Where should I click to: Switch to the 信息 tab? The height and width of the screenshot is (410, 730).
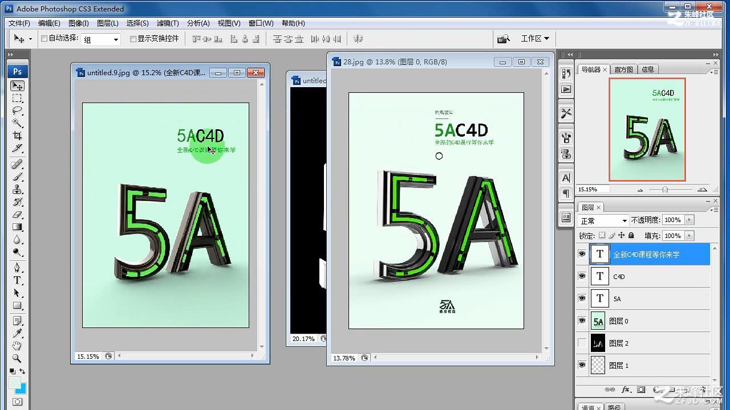pyautogui.click(x=648, y=69)
